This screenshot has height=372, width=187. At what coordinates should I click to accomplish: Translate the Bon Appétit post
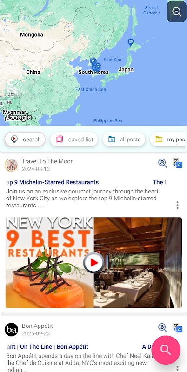pyautogui.click(x=177, y=328)
